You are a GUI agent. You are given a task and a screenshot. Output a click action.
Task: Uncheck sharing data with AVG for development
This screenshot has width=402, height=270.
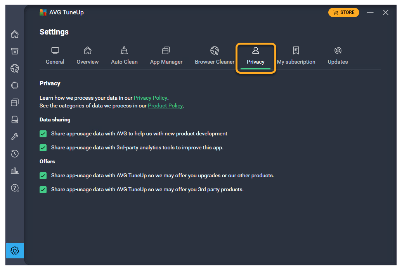point(43,134)
